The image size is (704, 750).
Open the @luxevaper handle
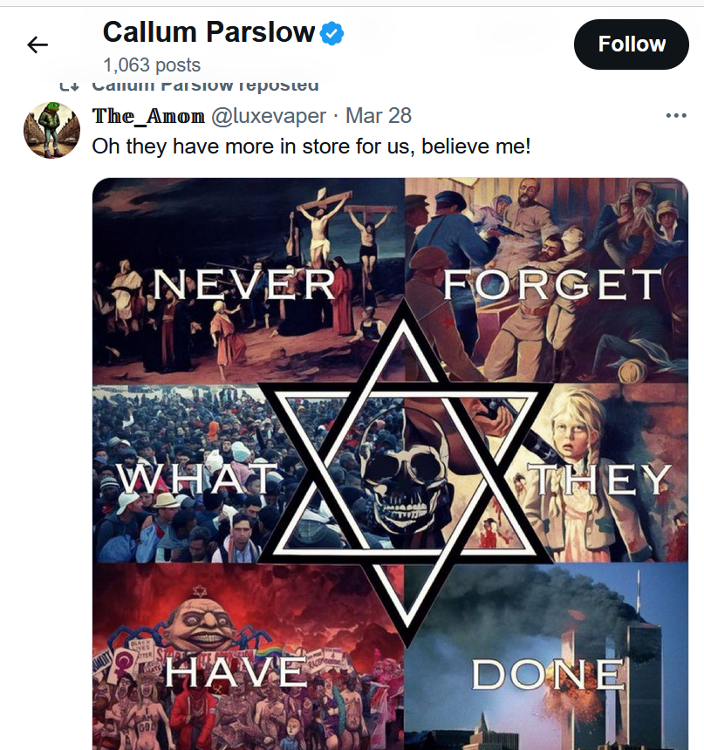click(x=269, y=116)
